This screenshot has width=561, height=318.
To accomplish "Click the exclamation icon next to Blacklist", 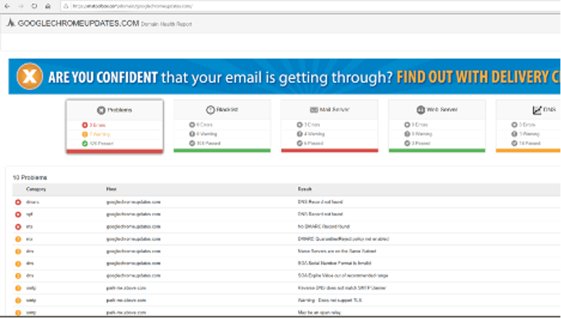I will pyautogui.click(x=210, y=110).
